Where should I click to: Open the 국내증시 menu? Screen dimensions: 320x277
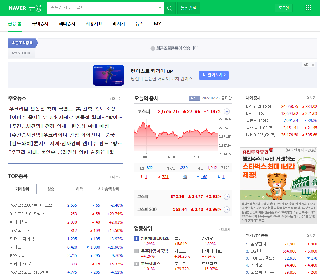tap(40, 24)
